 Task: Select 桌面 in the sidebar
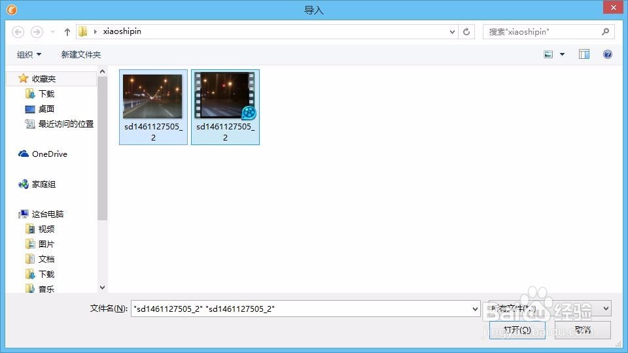[x=46, y=109]
